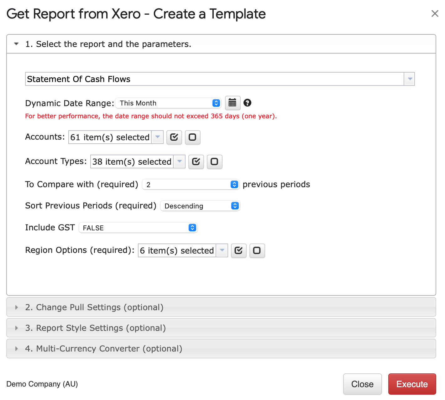Expand Multi-Currency Converter section

(221, 348)
